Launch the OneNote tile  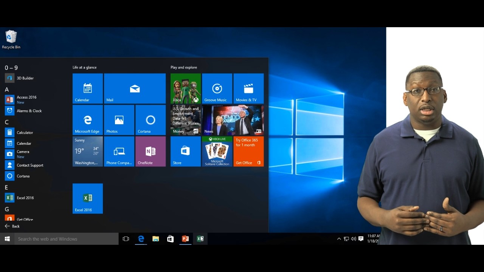pos(150,151)
